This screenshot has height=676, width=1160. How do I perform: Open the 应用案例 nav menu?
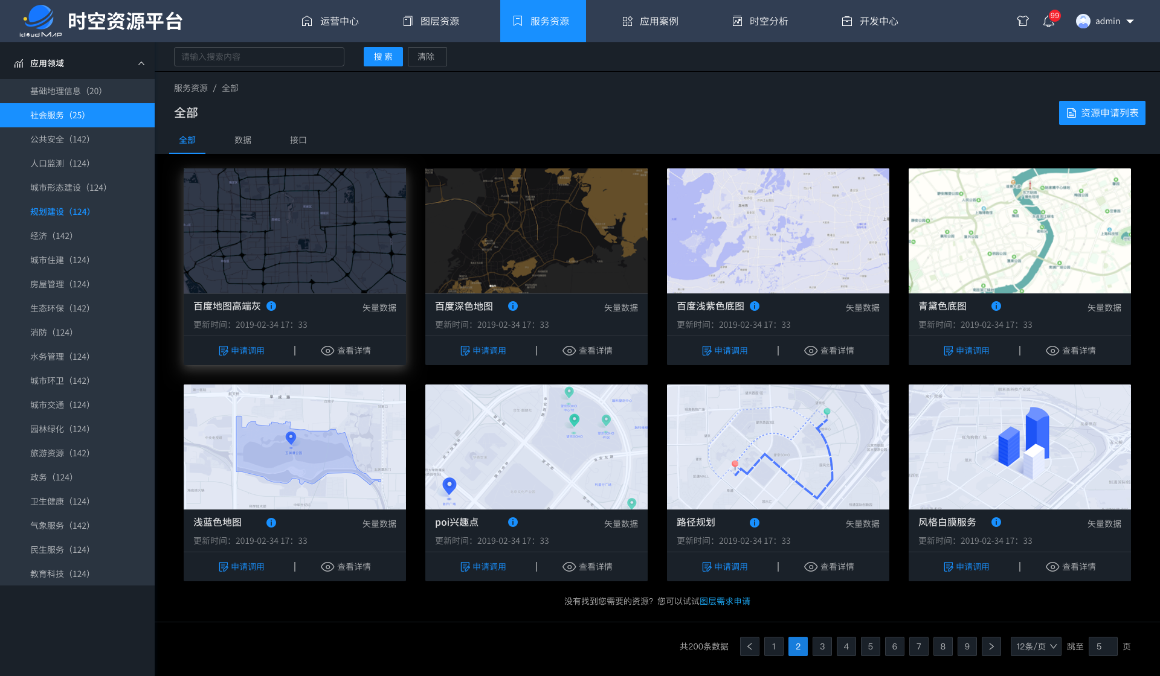651,21
